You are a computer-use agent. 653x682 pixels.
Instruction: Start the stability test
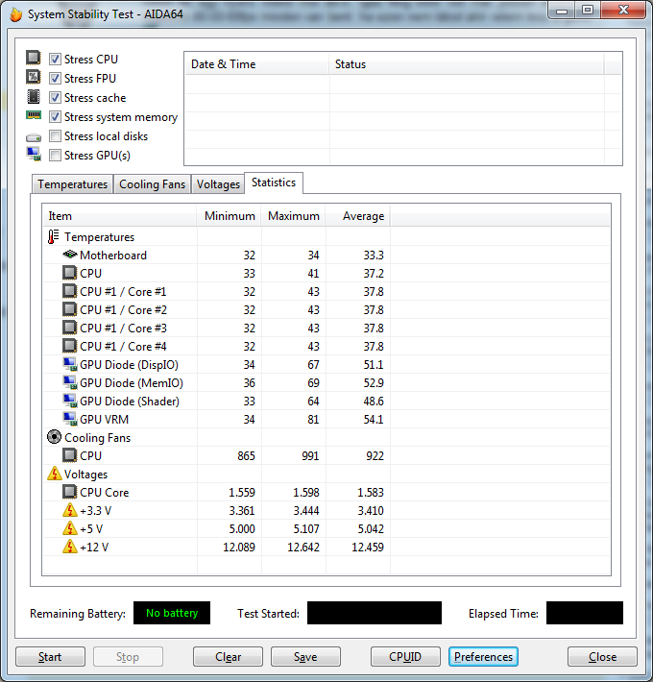pos(50,656)
